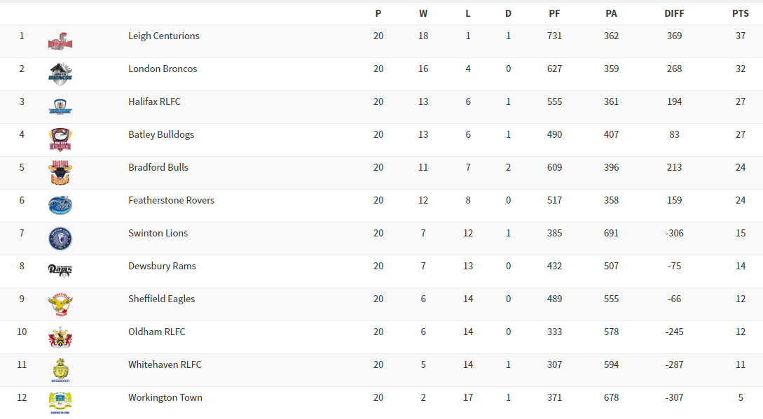
Task: Open the London Broncos team name link
Action: pos(163,69)
